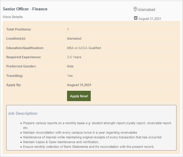This screenshot has width=183, height=157.
Task: Click the Total Positions label
Action: click(19, 29)
